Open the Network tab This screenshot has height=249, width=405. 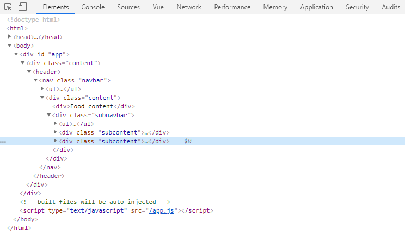[189, 7]
